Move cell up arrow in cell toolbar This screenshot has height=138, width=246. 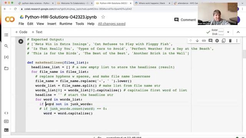pos(191,41)
